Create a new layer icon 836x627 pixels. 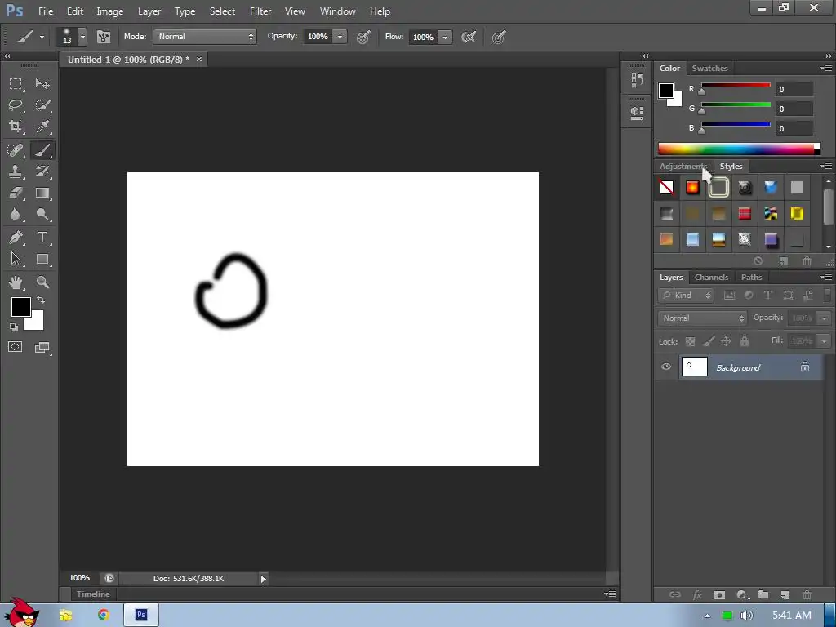click(785, 594)
